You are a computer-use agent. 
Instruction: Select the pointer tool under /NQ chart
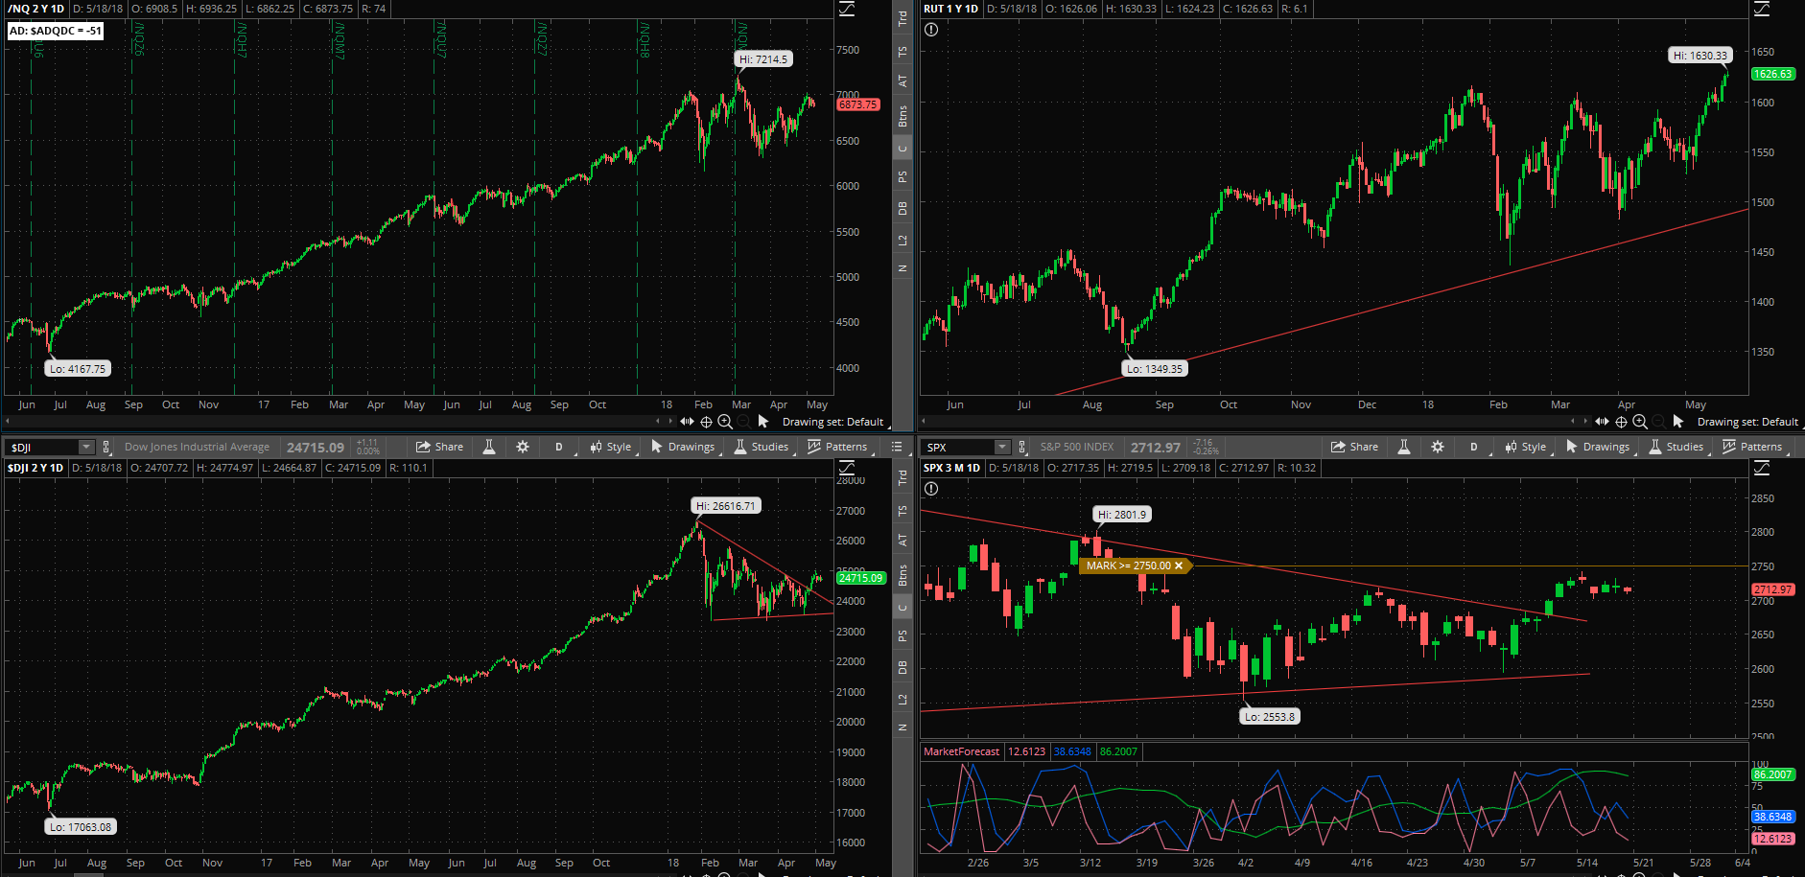pyautogui.click(x=763, y=422)
